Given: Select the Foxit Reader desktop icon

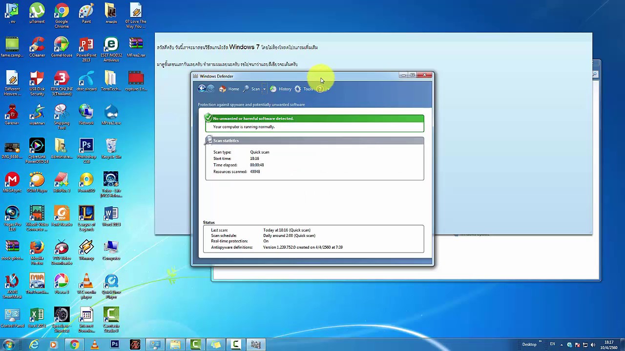Looking at the screenshot, I should click(x=62, y=216).
